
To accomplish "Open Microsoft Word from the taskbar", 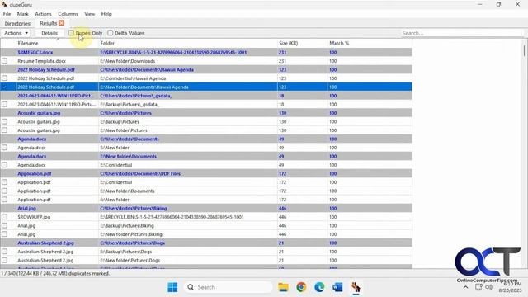I will pyautogui.click(x=337, y=287).
